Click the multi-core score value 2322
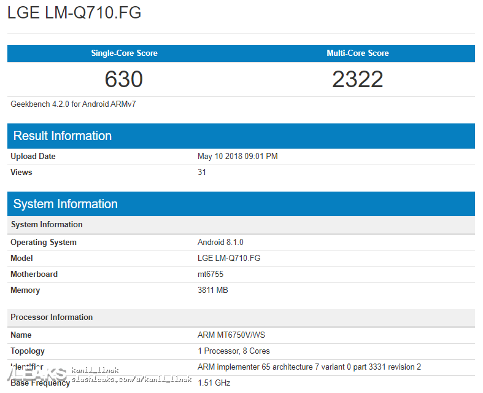The width and height of the screenshot is (483, 393). click(x=358, y=79)
